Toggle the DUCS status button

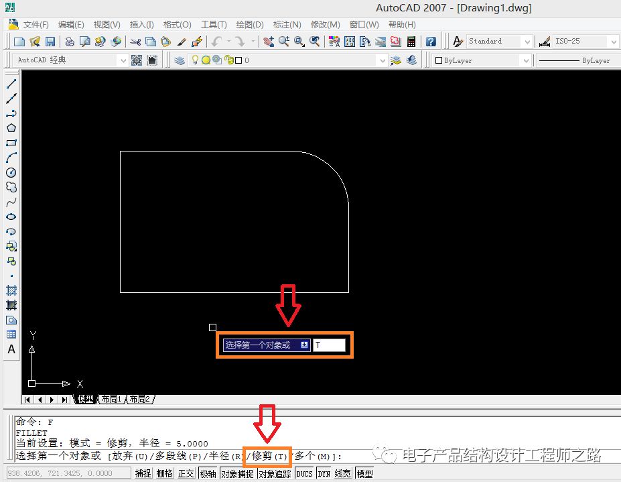pyautogui.click(x=304, y=473)
